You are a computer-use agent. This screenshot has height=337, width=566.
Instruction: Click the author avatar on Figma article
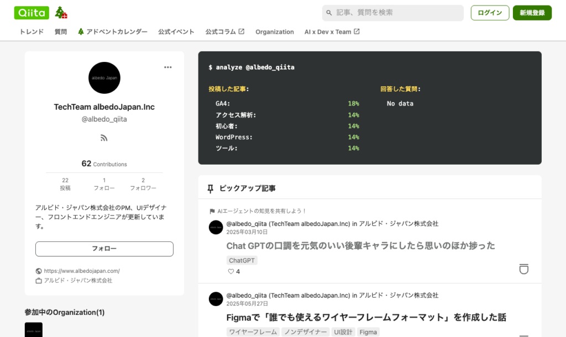pyautogui.click(x=216, y=299)
